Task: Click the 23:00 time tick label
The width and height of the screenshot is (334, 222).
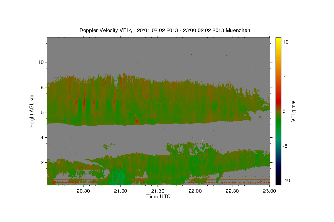Action: point(270,191)
